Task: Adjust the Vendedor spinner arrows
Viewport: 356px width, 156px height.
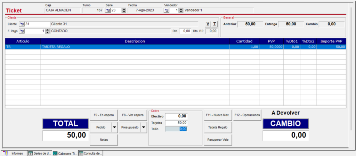Action: (x=181, y=10)
